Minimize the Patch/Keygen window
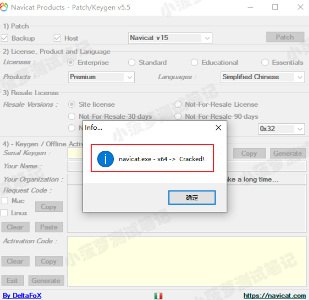The height and width of the screenshot is (300, 309). (250, 8)
